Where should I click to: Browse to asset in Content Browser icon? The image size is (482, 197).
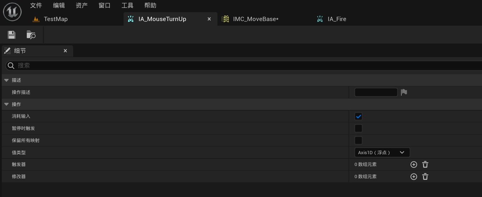31,35
